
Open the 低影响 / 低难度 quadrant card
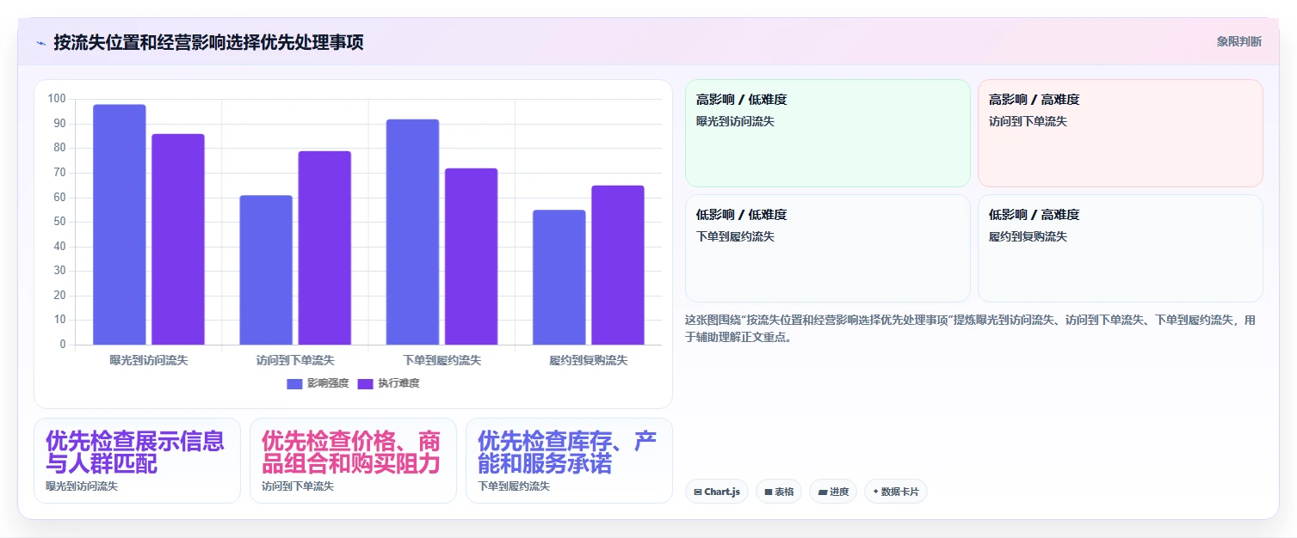tap(828, 248)
